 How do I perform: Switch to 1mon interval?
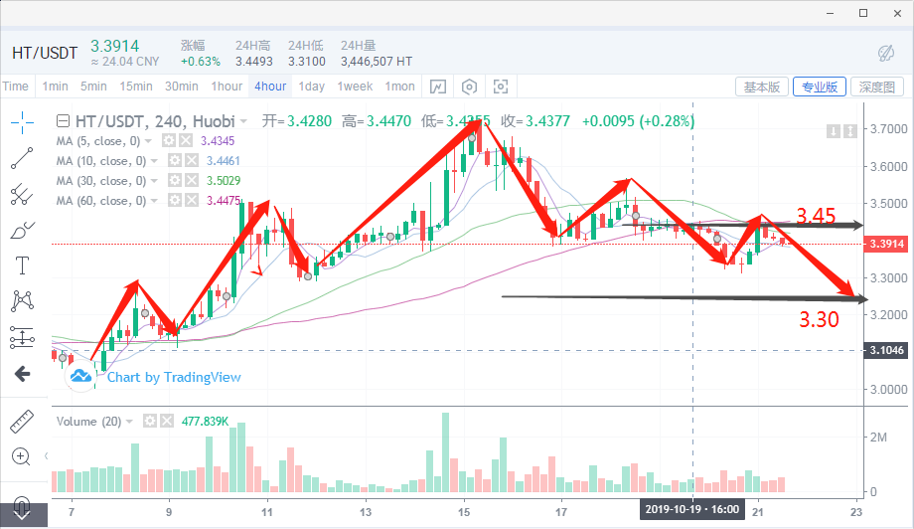click(x=399, y=87)
